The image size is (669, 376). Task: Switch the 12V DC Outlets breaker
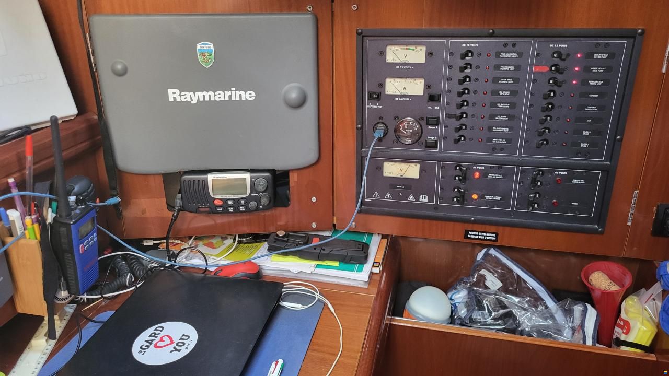(459, 139)
